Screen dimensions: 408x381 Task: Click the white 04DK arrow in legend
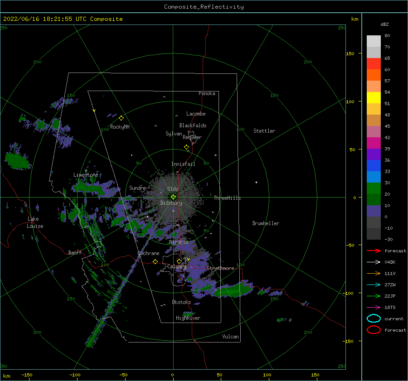coord(374,262)
